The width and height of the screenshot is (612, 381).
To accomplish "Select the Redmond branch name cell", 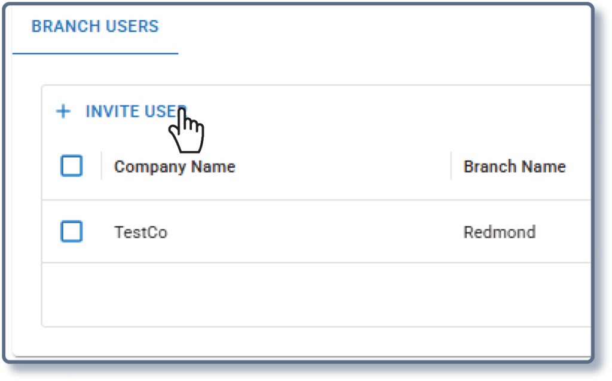I will (x=499, y=232).
